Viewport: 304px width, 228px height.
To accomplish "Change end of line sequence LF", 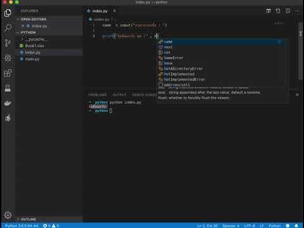I will (262, 225).
